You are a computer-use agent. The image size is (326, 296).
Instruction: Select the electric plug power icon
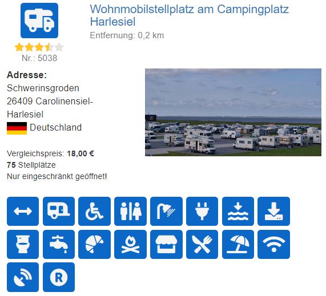[202, 211]
